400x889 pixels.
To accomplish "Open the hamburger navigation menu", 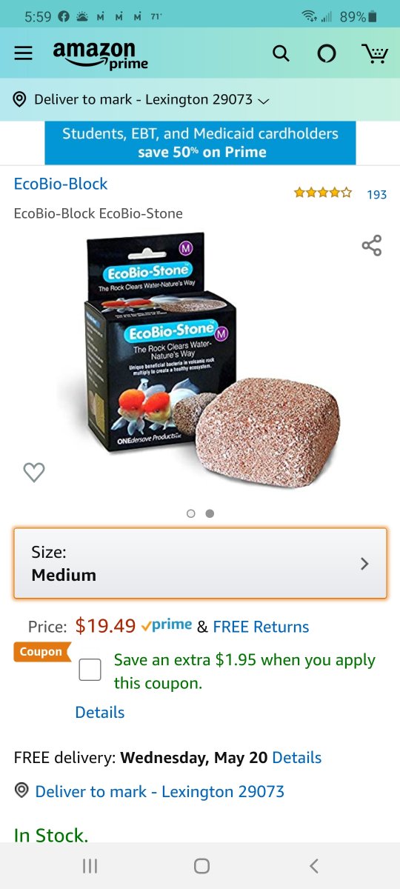I will 24,53.
